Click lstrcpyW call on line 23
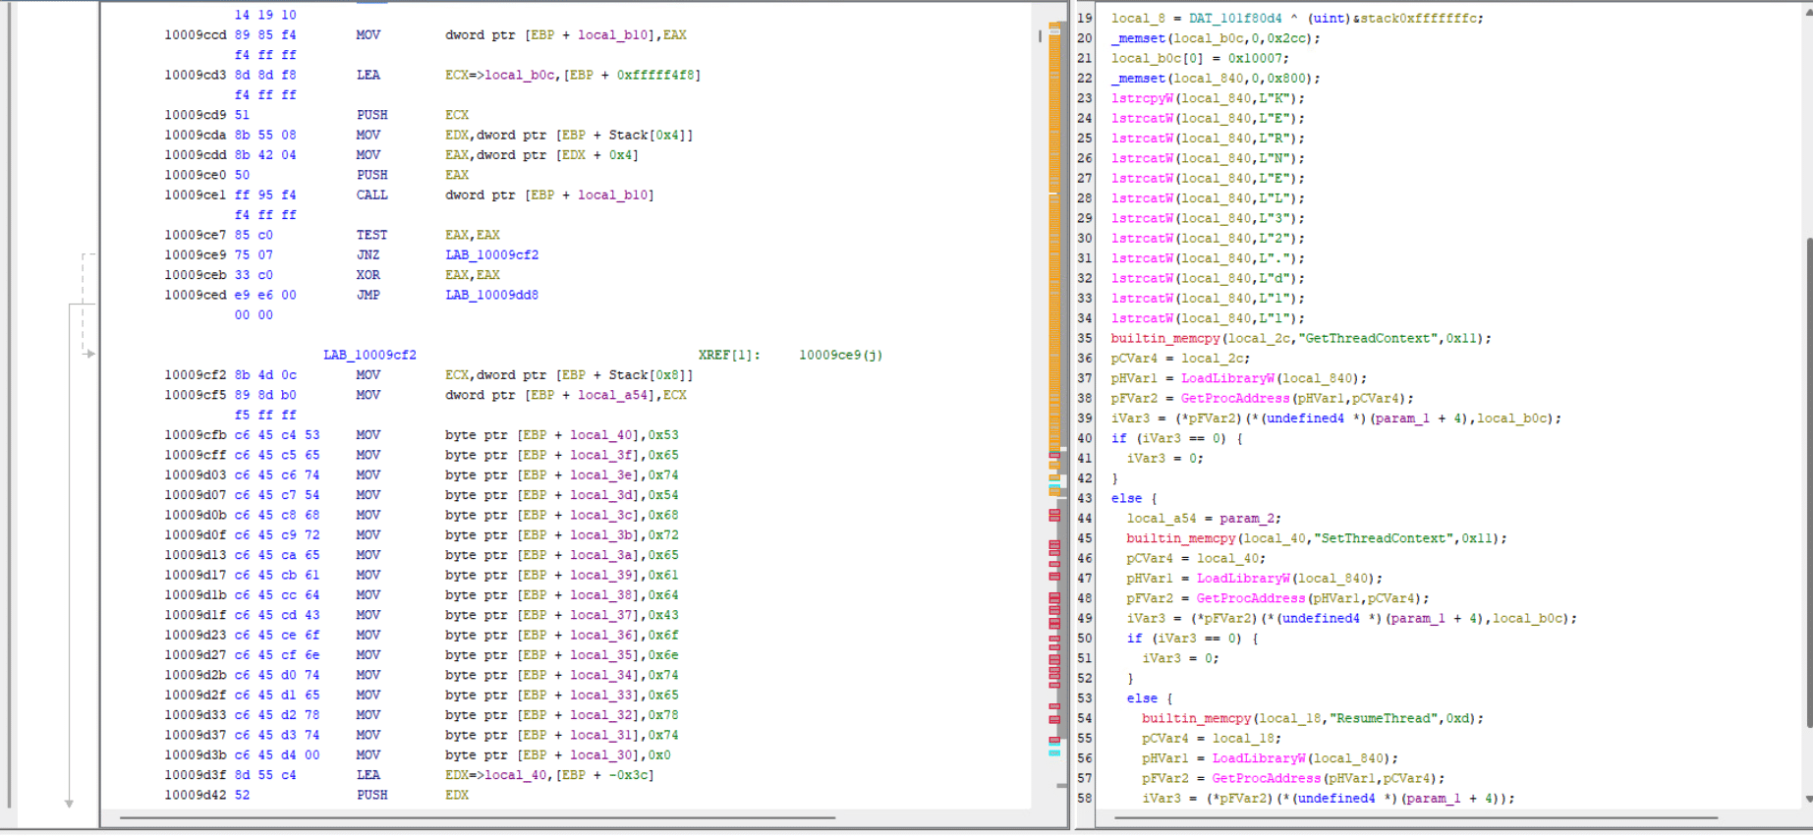The height and width of the screenshot is (836, 1813). tap(1142, 98)
